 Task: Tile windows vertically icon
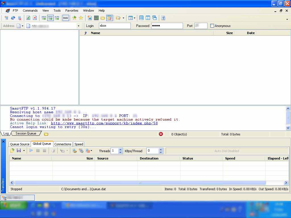click(148, 18)
